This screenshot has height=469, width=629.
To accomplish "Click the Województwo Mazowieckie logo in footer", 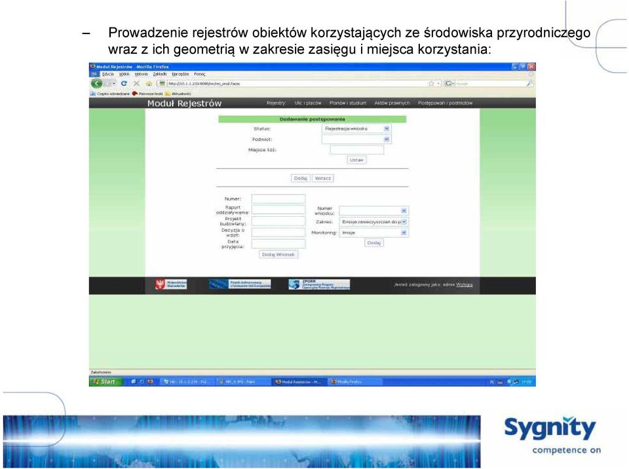I will click(x=171, y=284).
